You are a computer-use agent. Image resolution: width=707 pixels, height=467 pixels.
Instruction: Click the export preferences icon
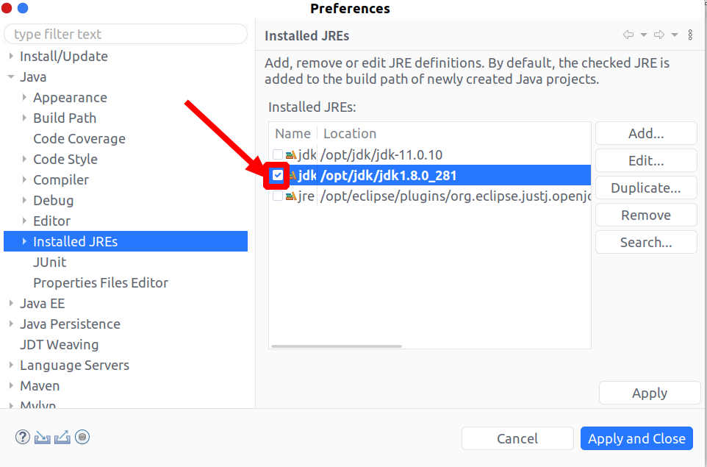(62, 438)
